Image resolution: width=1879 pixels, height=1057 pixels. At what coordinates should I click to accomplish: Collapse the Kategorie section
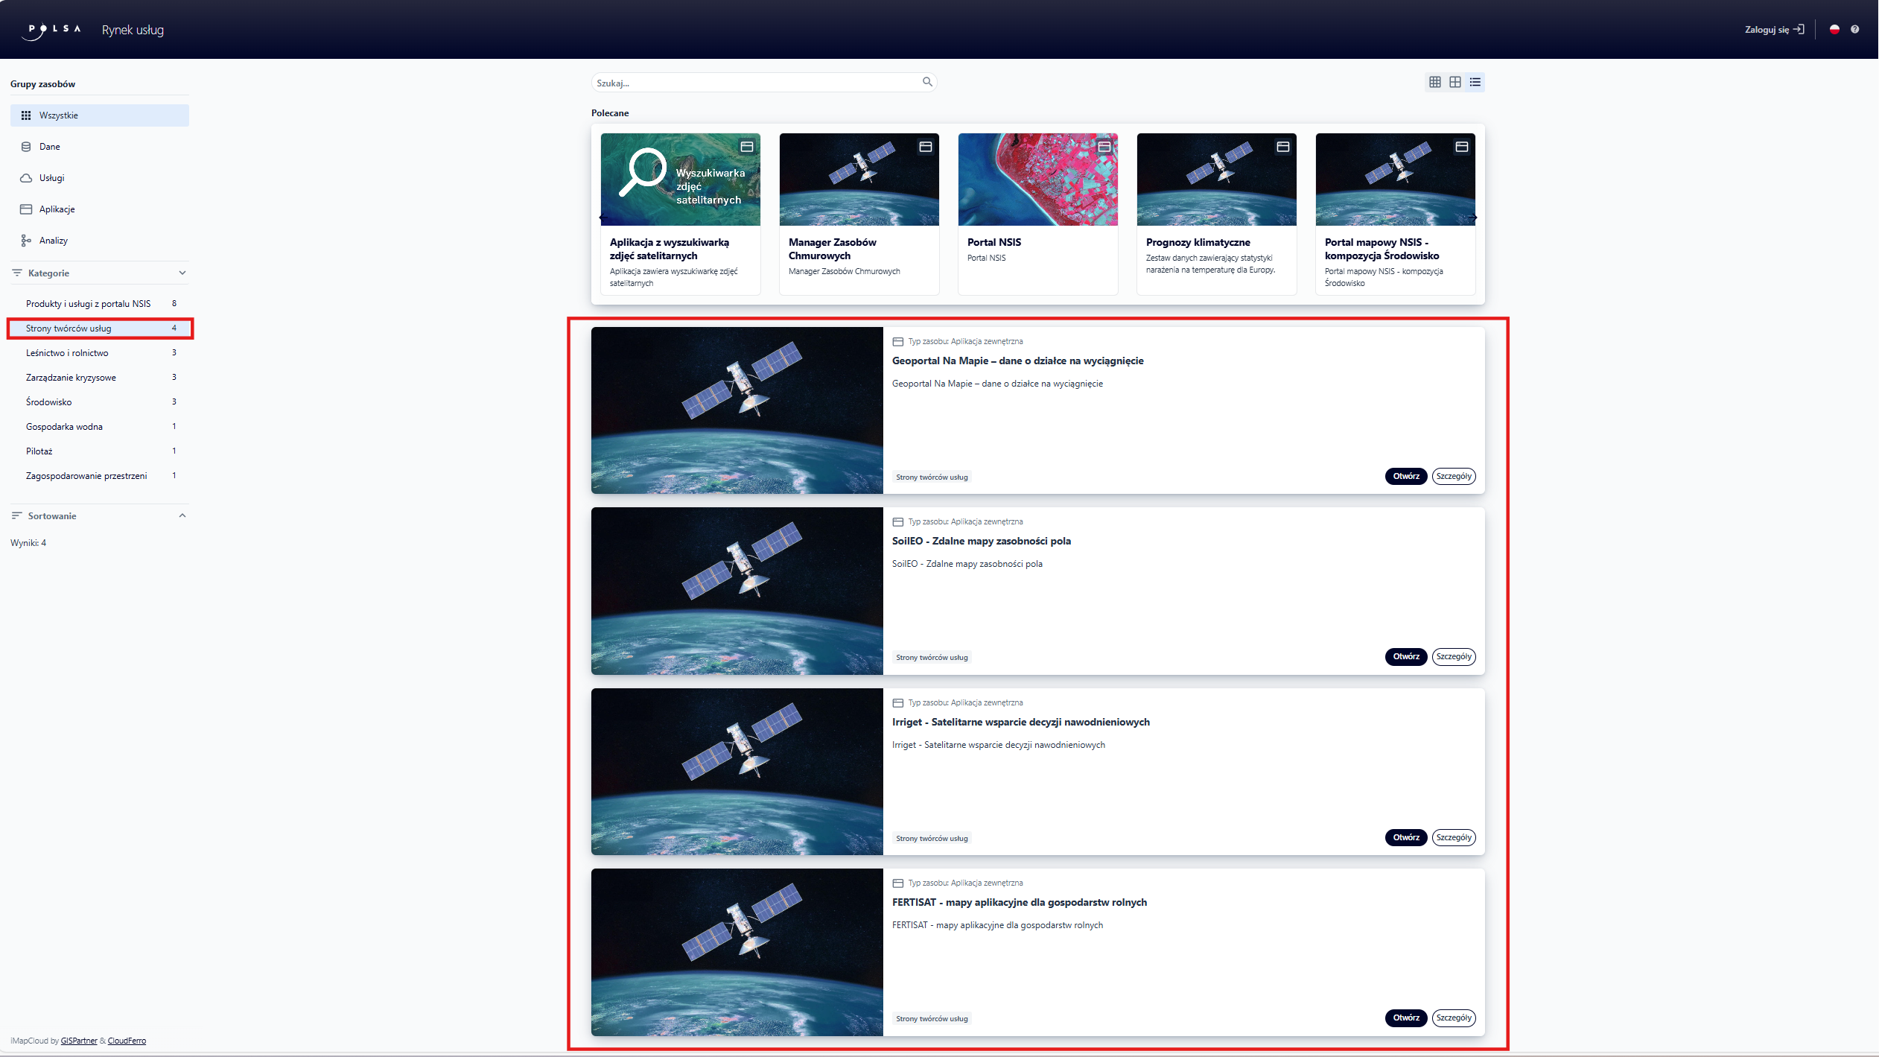pyautogui.click(x=182, y=273)
